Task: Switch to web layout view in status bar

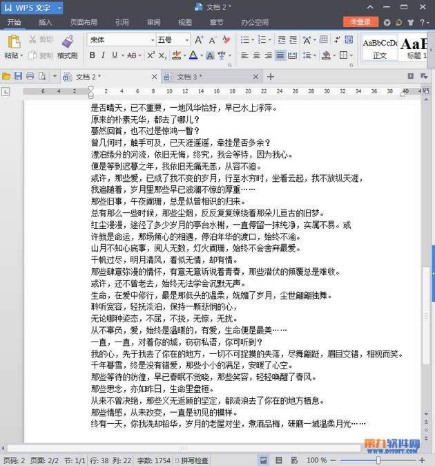Action: tap(294, 460)
